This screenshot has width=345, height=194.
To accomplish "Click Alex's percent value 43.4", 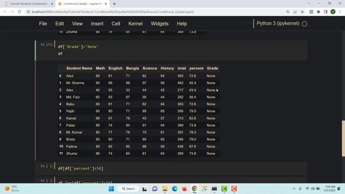I will (x=192, y=90).
